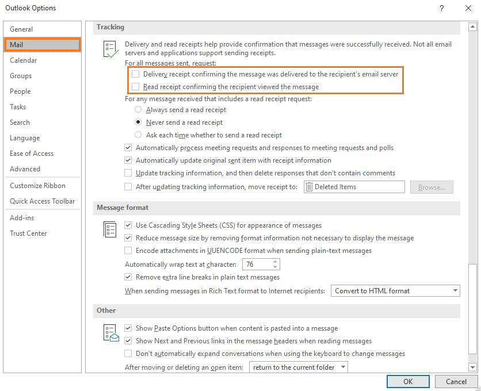Click the Browse button for receipt folder

[x=432, y=187]
